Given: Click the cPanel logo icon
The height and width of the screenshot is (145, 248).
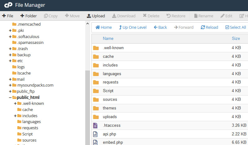Looking at the screenshot, I should point(8,5).
